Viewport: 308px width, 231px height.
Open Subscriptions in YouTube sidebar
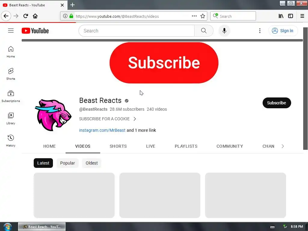11,97
